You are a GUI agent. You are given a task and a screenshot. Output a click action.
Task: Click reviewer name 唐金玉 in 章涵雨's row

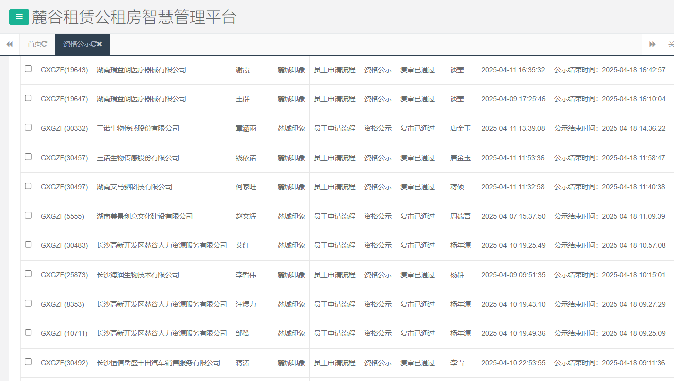[461, 128]
